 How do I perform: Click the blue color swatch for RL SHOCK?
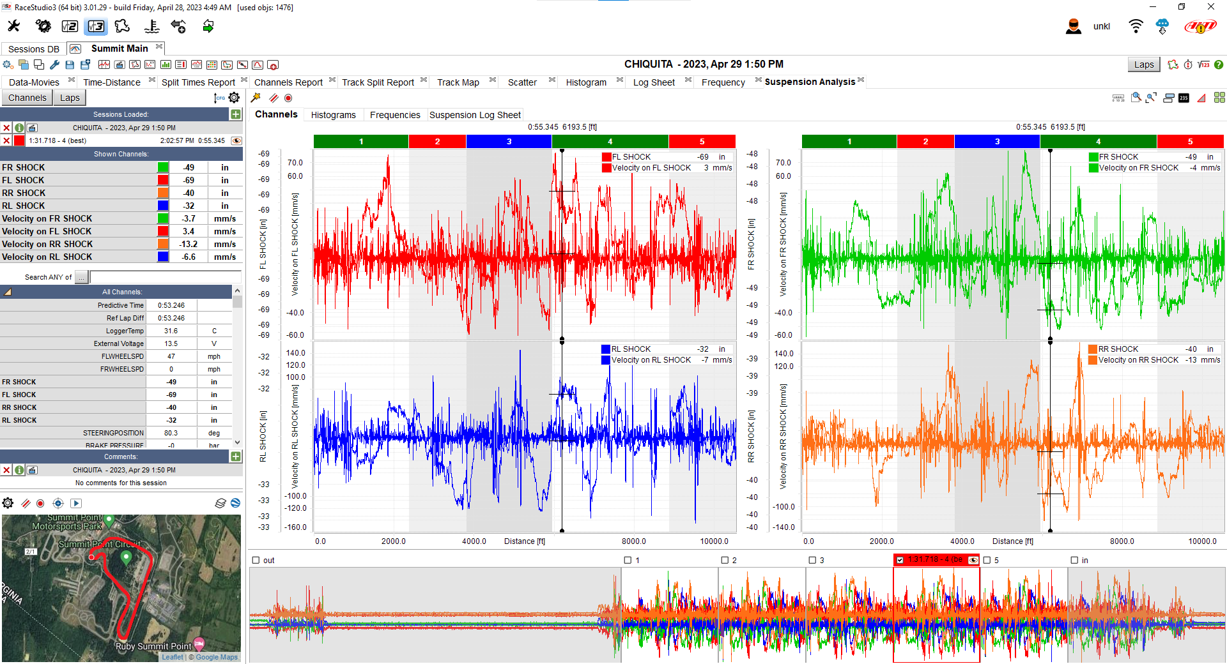(164, 206)
